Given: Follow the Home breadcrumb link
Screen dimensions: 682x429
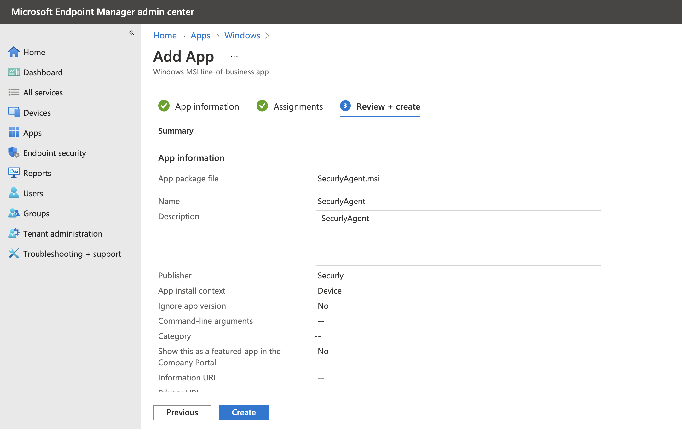Looking at the screenshot, I should click(165, 35).
